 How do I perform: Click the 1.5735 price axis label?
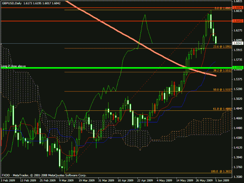tap(238, 60)
